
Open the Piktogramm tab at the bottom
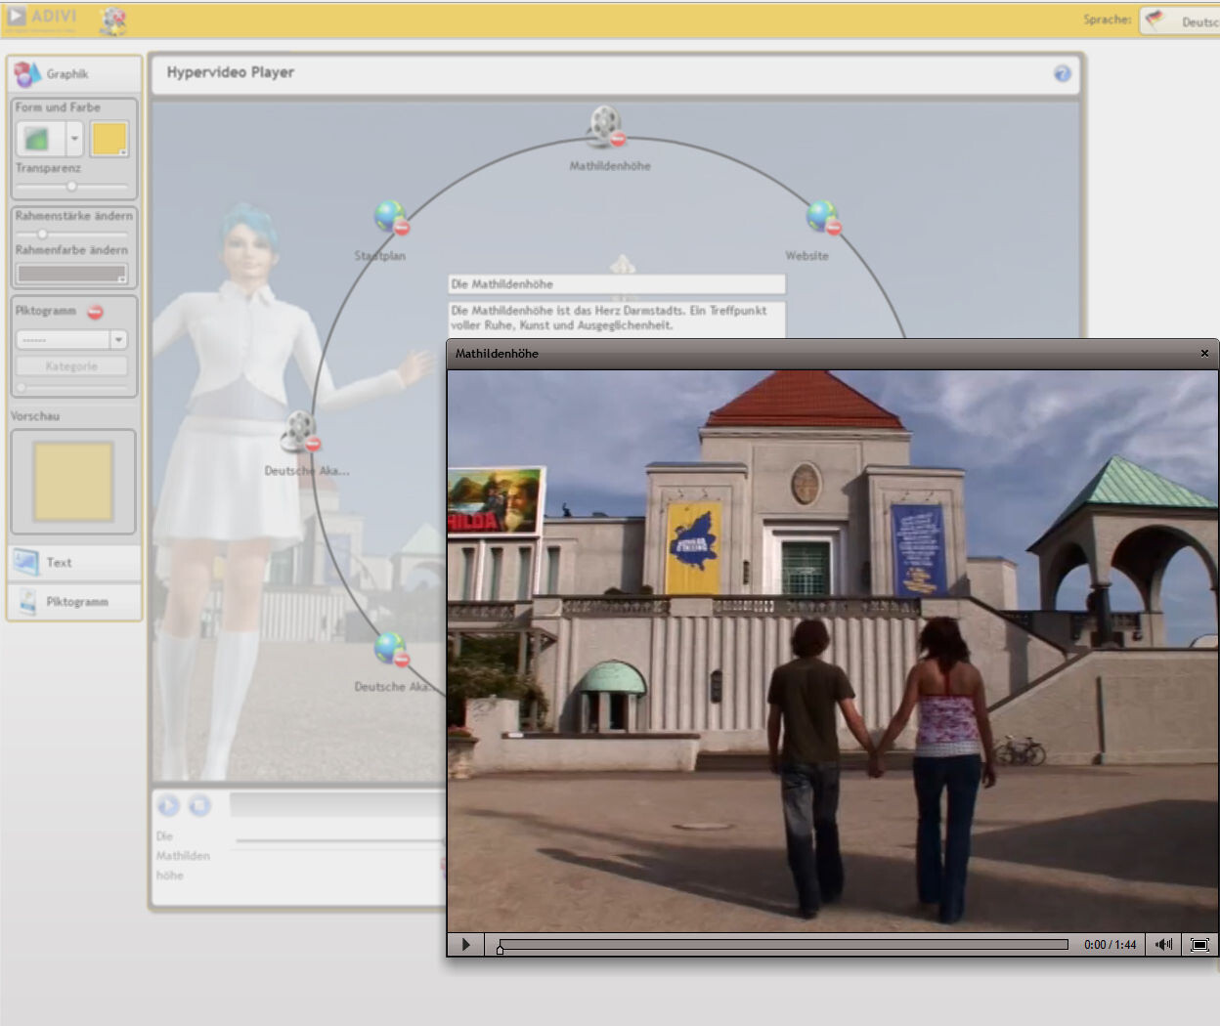[x=74, y=602]
